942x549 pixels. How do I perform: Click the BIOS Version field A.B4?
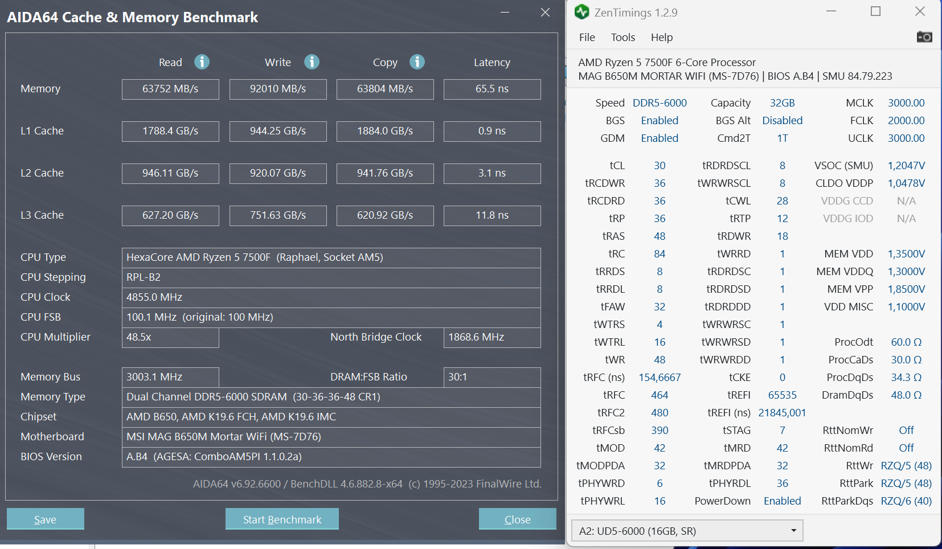331,457
